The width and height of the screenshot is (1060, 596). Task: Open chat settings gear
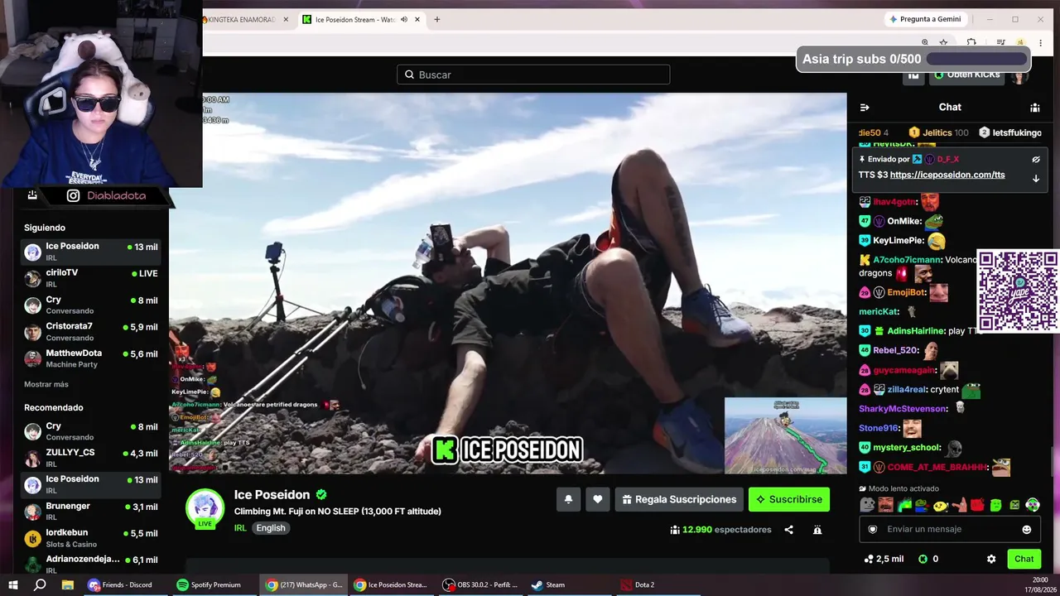[x=991, y=559]
